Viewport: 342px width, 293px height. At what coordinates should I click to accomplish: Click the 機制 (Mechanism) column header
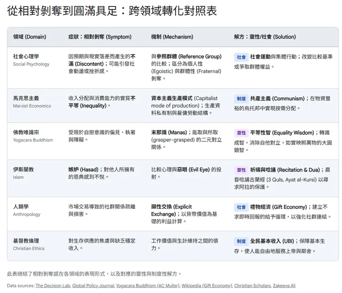tap(172, 37)
